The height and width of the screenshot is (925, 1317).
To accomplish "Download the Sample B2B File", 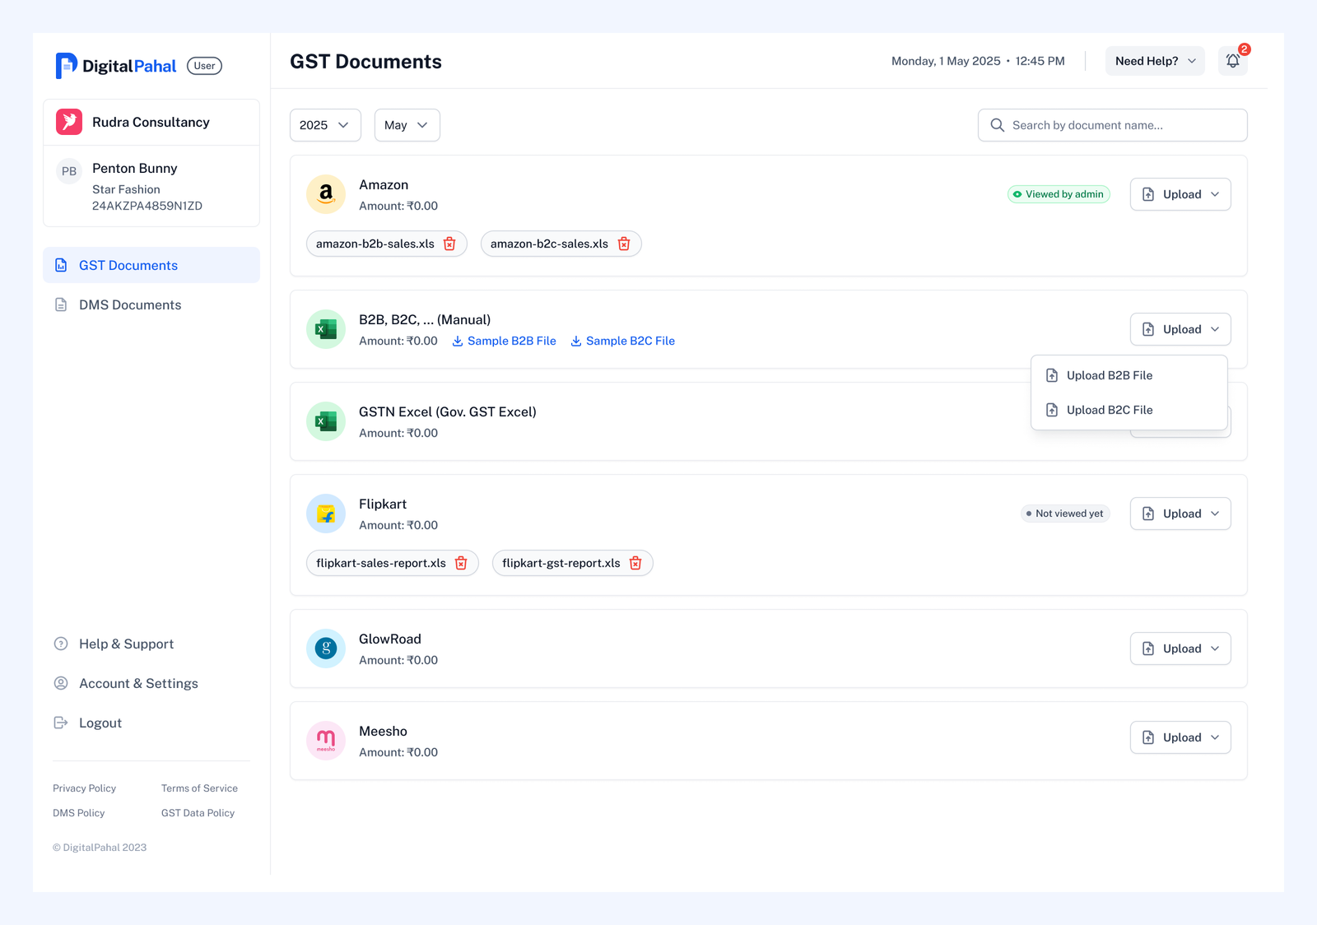I will (504, 341).
